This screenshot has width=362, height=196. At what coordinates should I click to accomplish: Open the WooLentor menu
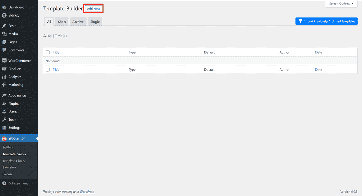(19, 138)
